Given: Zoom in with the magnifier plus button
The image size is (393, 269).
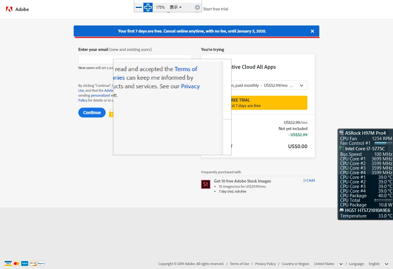Looking at the screenshot, I should click(x=148, y=7).
